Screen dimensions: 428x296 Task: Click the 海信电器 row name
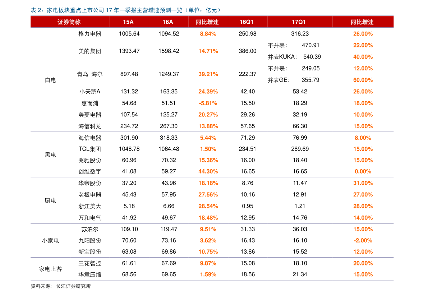coord(90,138)
